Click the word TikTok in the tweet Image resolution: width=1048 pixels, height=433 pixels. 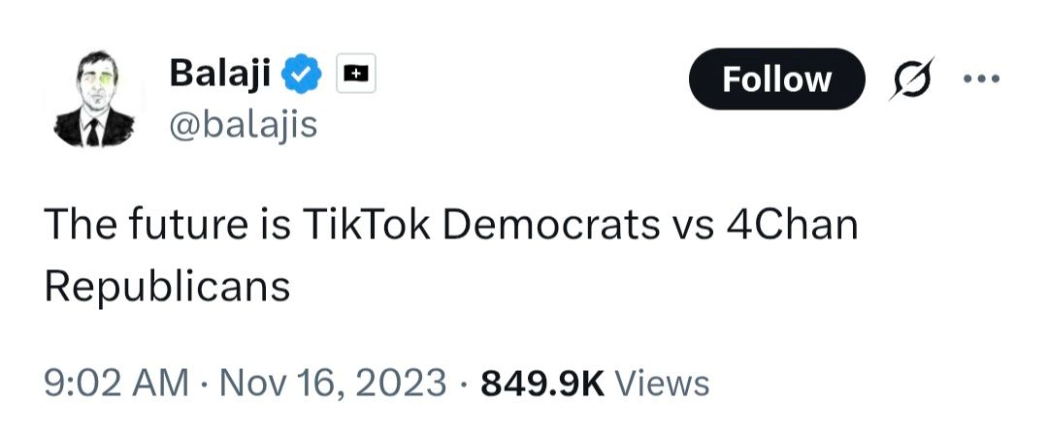pos(371,225)
